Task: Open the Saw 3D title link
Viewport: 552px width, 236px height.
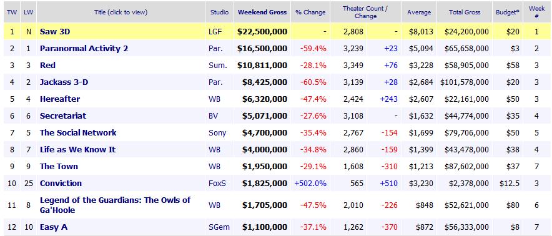Action: [55, 32]
